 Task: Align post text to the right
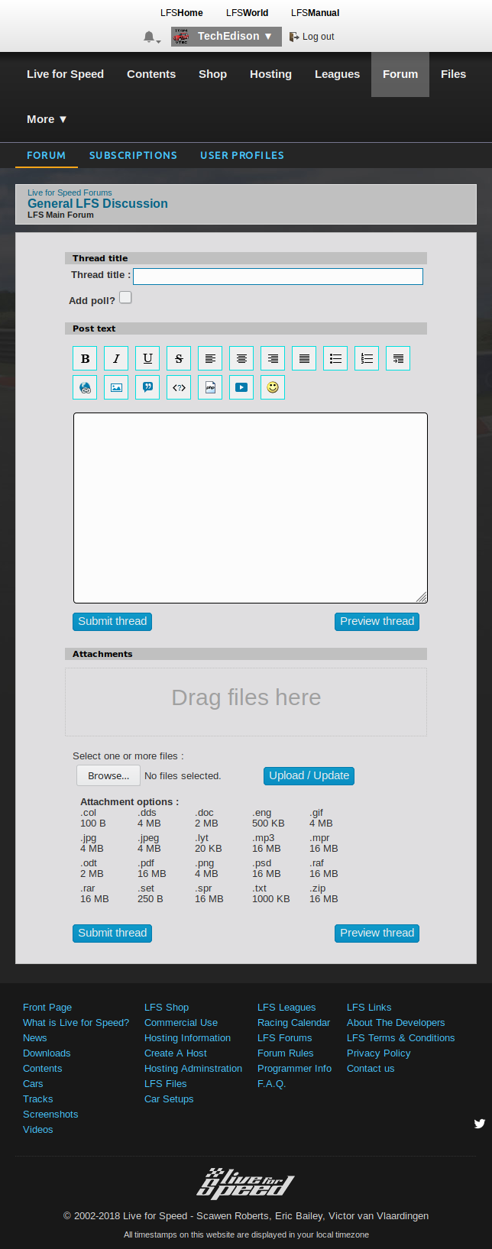273,358
